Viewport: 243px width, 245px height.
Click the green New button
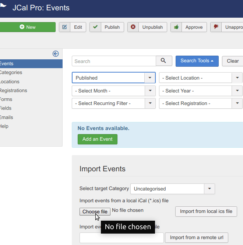[x=28, y=27]
